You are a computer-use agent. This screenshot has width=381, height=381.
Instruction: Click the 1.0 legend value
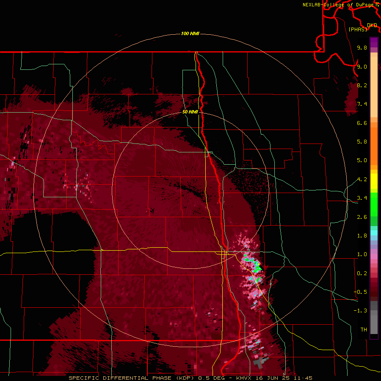tap(362, 254)
